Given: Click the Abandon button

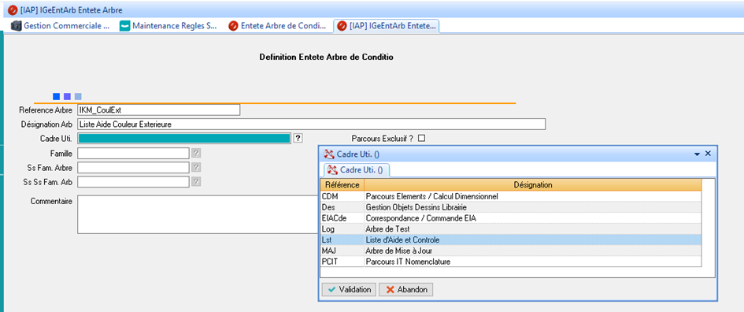Looking at the screenshot, I should click(405, 289).
